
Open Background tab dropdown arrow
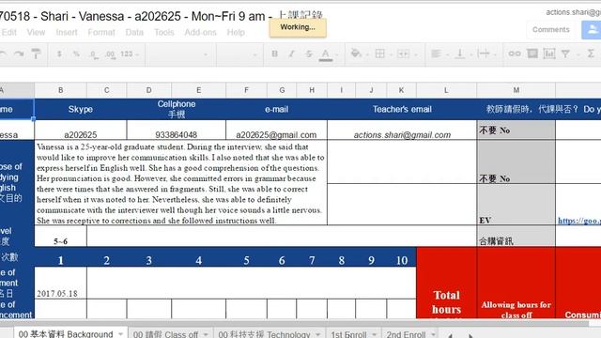pyautogui.click(x=121, y=334)
